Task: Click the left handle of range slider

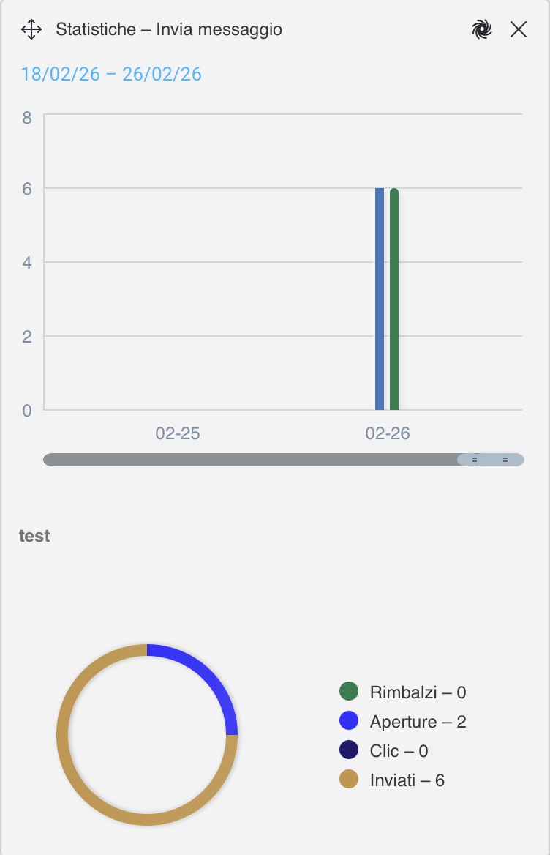Action: point(475,460)
